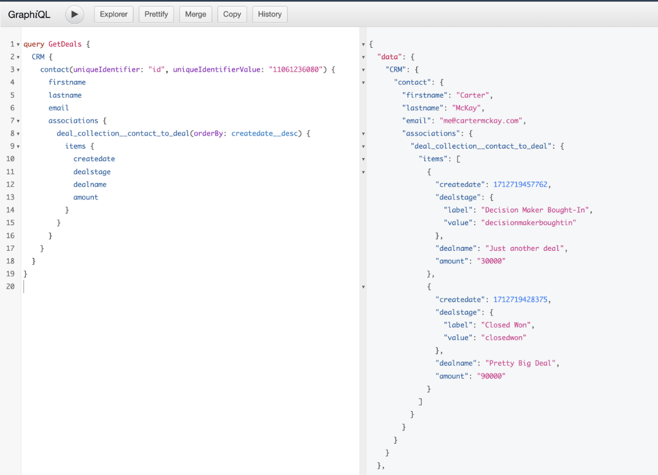Click the "11061236080" identifier value in query

296,69
